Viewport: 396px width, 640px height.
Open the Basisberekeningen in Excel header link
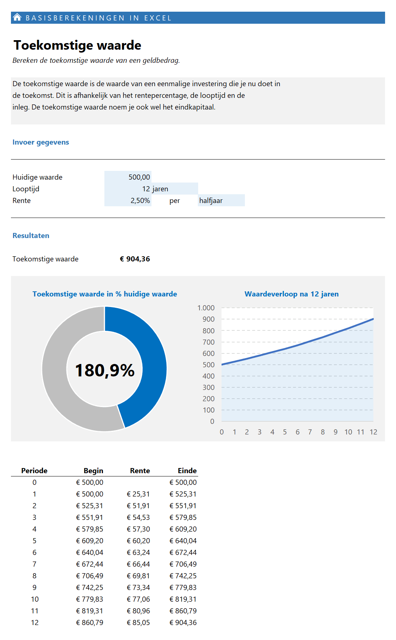coord(99,18)
